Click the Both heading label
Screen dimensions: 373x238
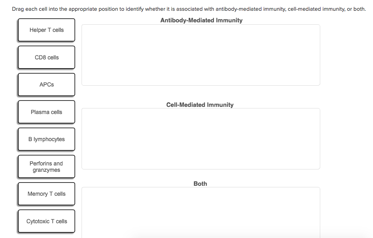[x=200, y=184]
